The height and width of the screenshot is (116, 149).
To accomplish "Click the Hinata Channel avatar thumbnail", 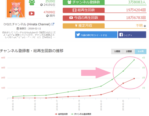I will (16, 8).
